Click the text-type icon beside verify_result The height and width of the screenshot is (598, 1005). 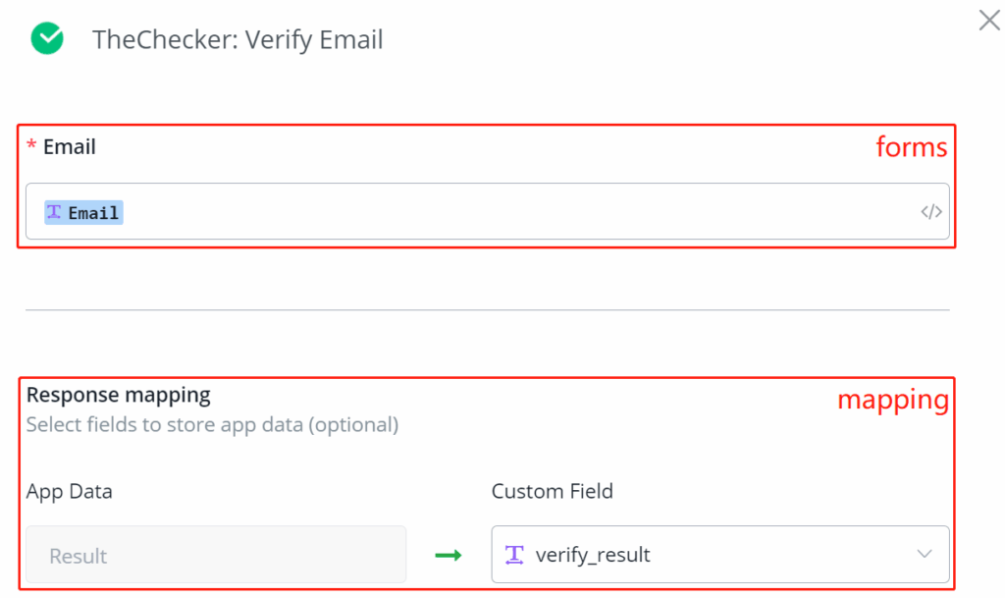coord(514,555)
